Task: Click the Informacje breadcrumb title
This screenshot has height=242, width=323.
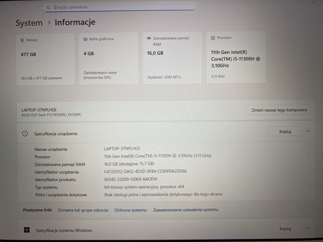Action: tap(75, 22)
